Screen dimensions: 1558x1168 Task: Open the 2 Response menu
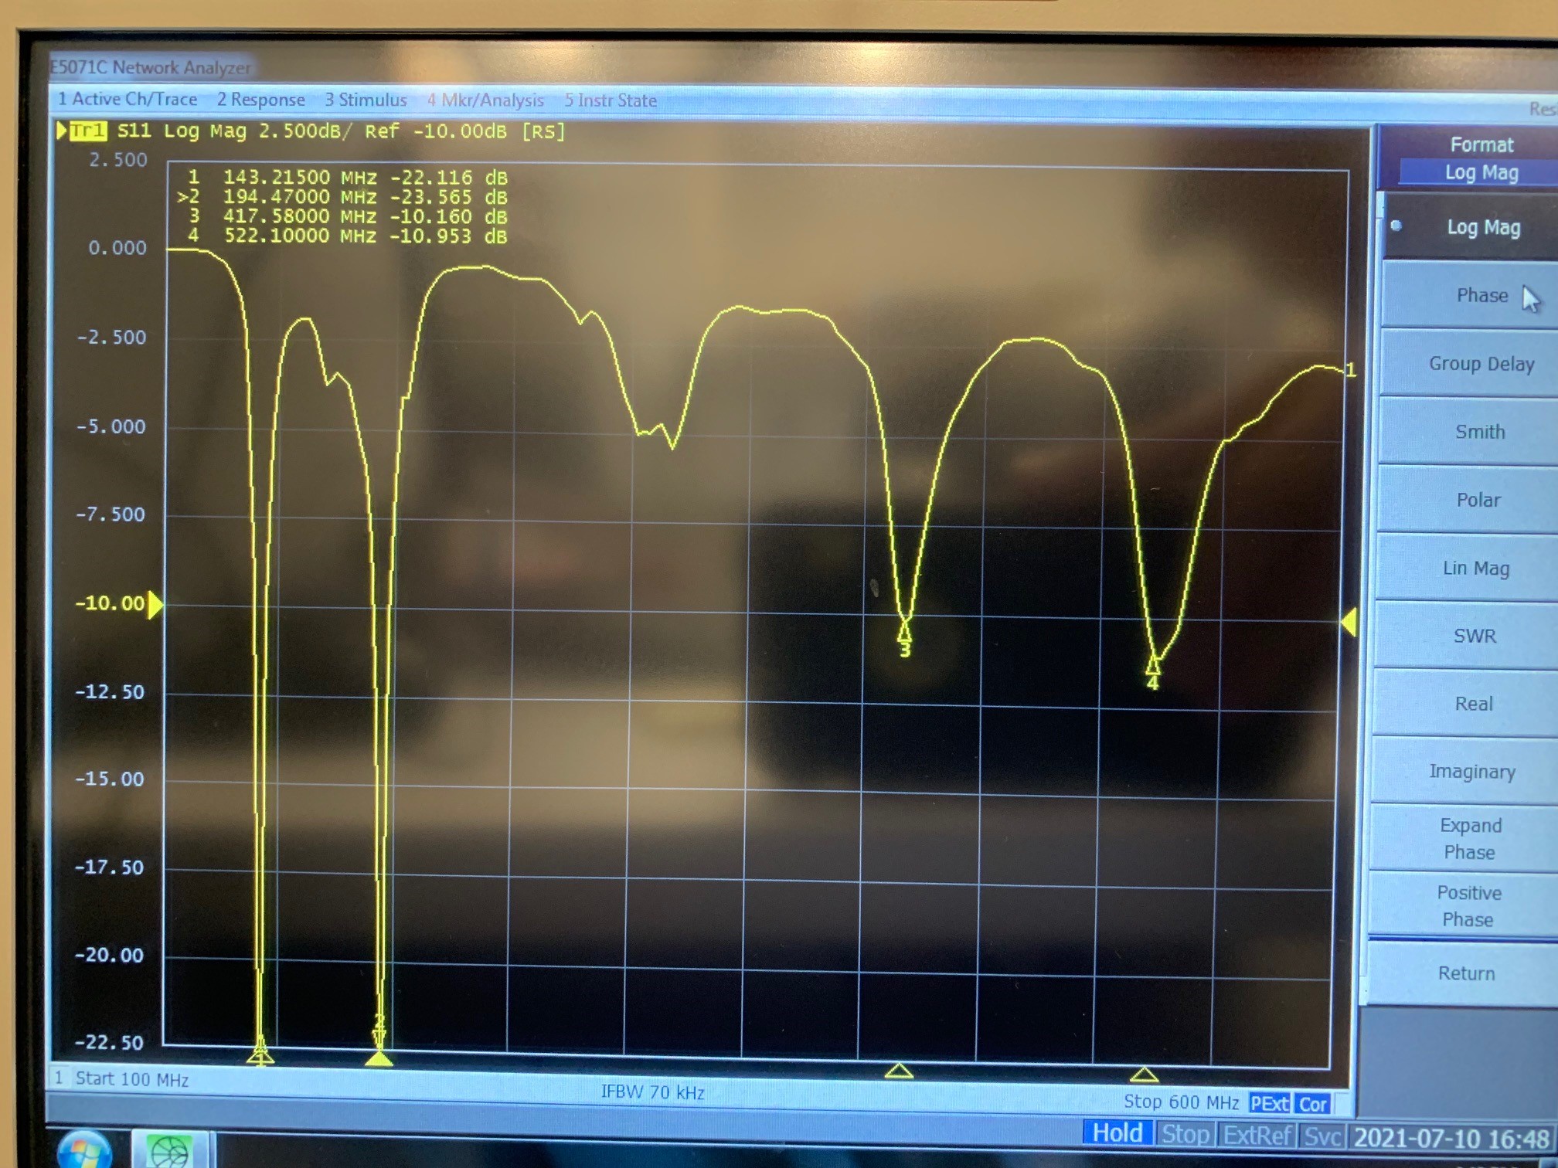pyautogui.click(x=261, y=100)
